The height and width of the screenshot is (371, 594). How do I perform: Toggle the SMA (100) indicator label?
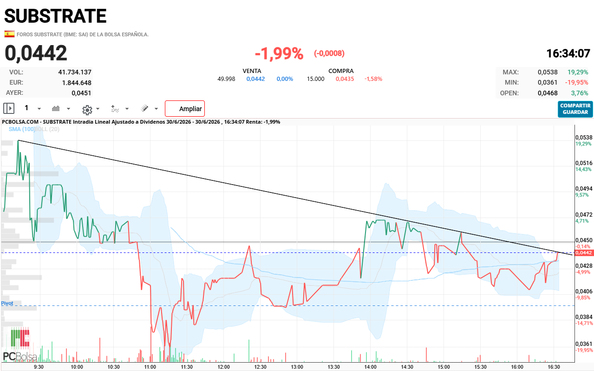pyautogui.click(x=21, y=129)
